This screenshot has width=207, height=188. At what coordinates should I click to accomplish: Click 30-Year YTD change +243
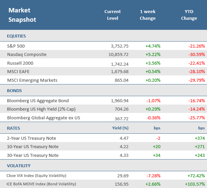(x=200, y=155)
